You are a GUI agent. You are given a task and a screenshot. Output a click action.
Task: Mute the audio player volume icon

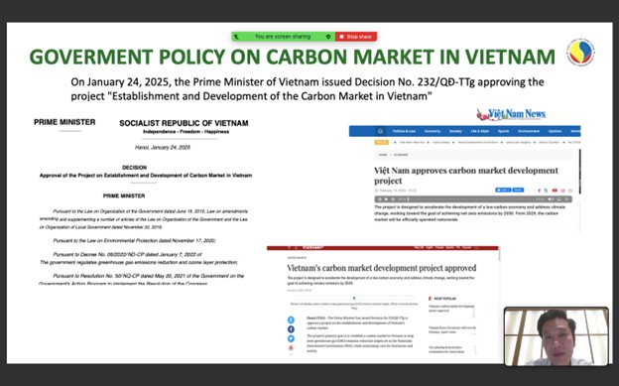551,199
